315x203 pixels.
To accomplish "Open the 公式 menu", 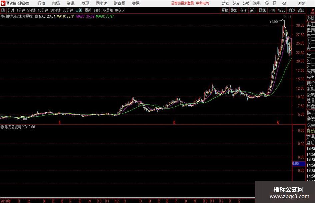I will [246, 3].
